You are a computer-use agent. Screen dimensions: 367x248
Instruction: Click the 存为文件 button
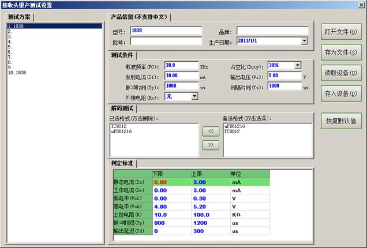(x=341, y=52)
